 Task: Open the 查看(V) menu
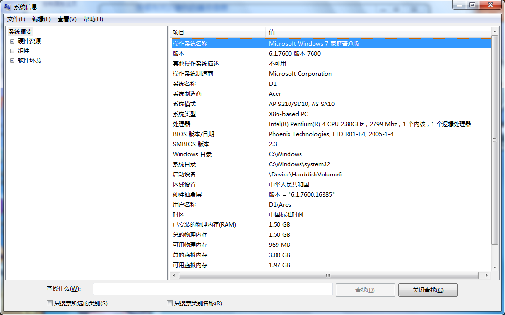click(67, 19)
